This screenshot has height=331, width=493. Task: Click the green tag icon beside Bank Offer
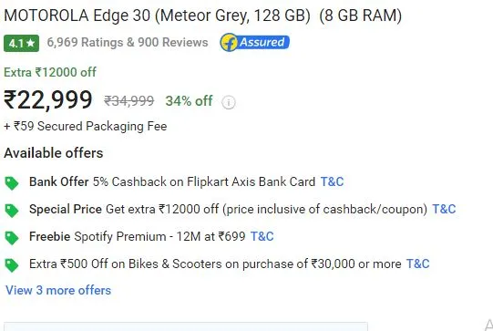click(x=12, y=183)
